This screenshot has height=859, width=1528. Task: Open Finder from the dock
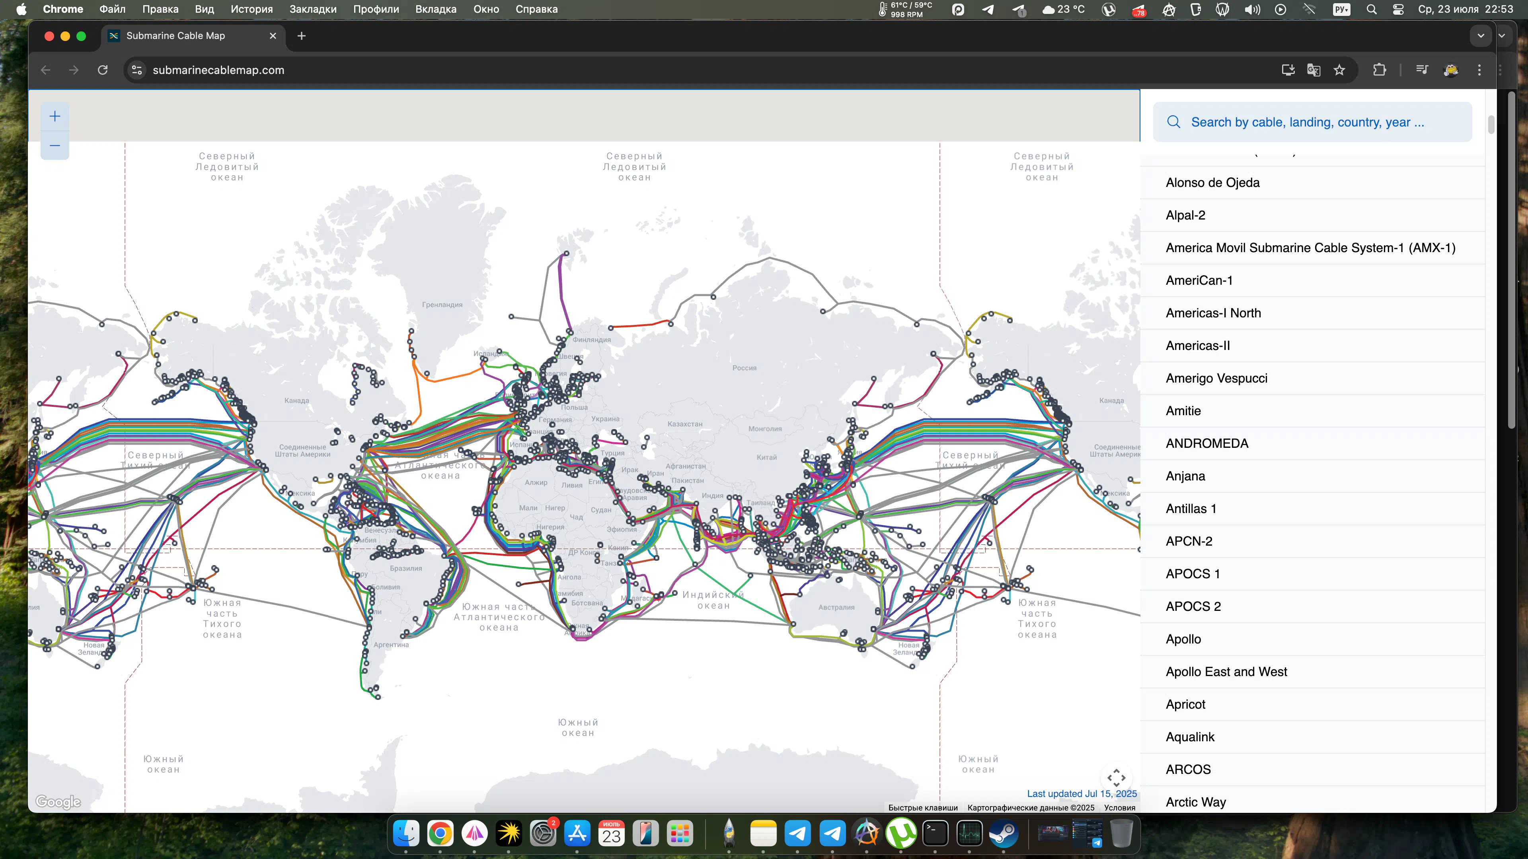(406, 834)
